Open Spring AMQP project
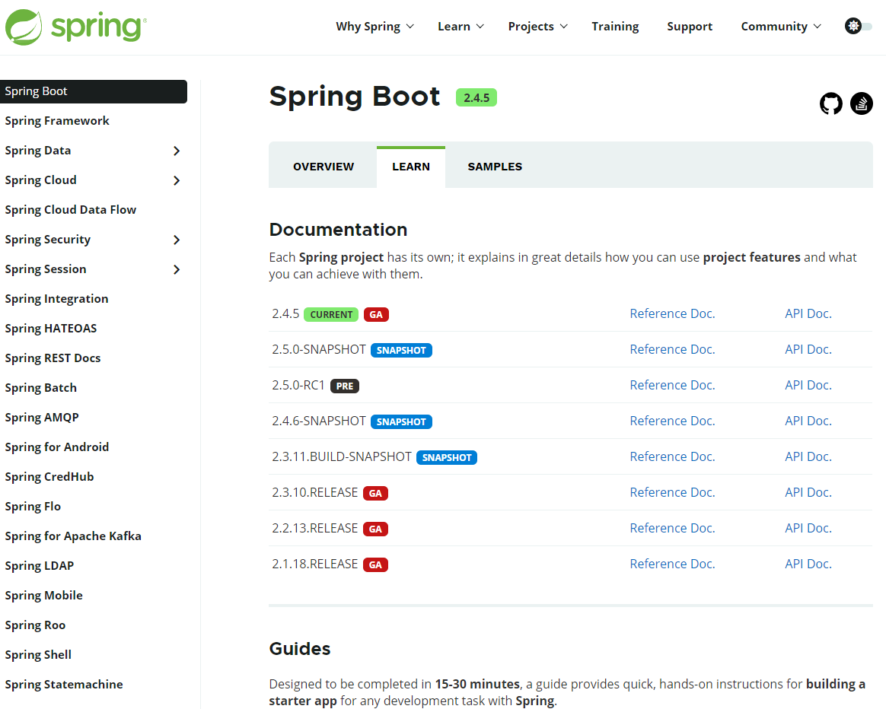The height and width of the screenshot is (709, 886). click(x=42, y=418)
